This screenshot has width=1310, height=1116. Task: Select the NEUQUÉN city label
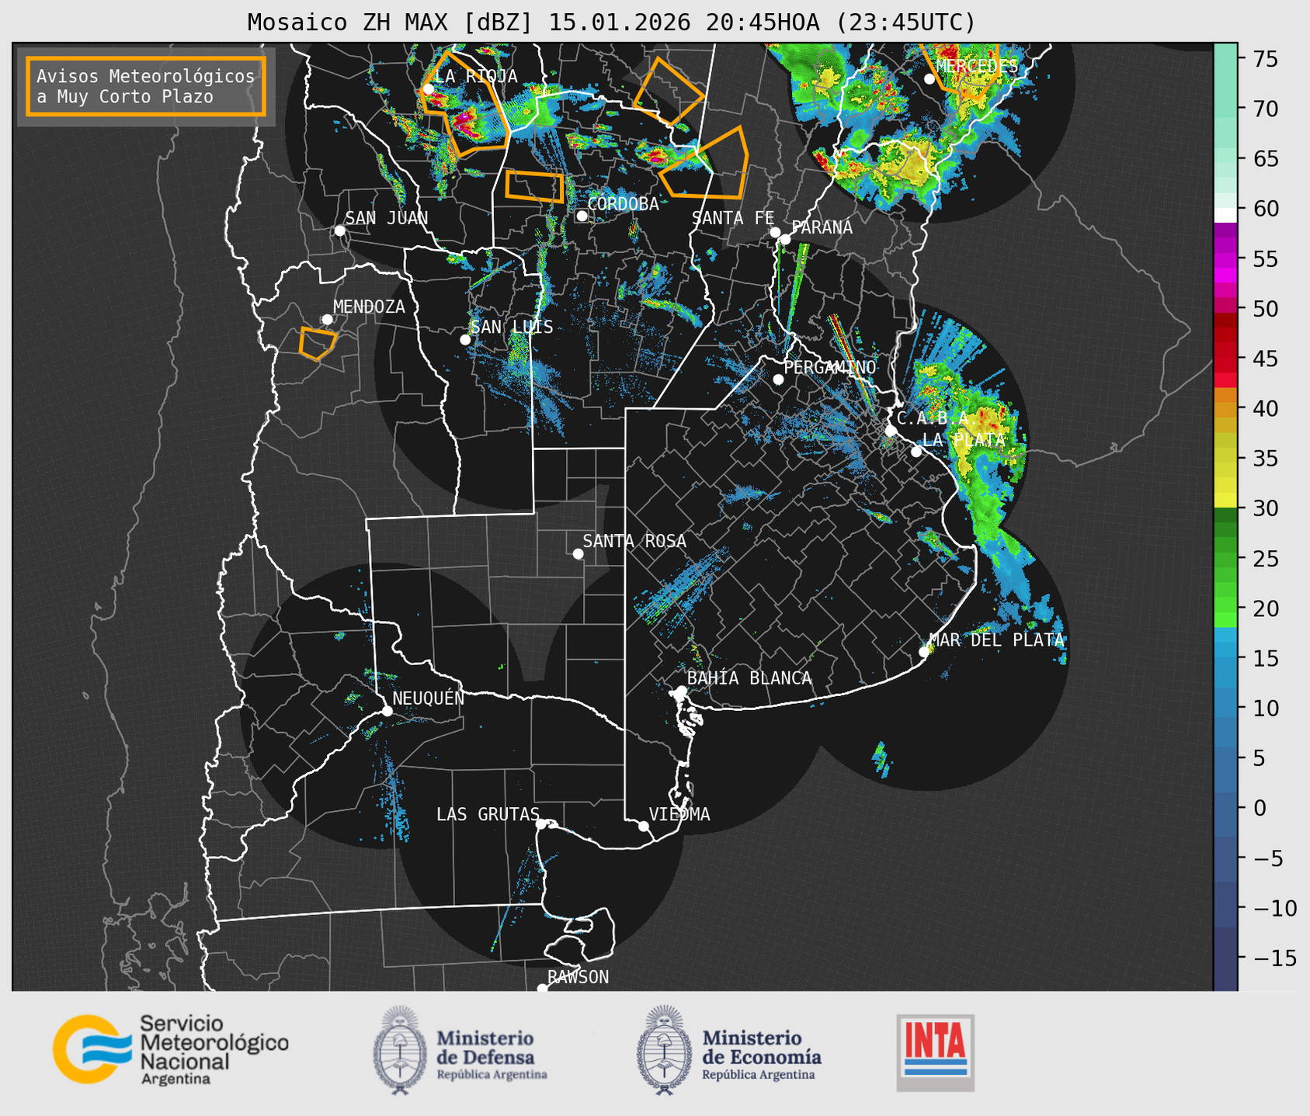(x=428, y=698)
